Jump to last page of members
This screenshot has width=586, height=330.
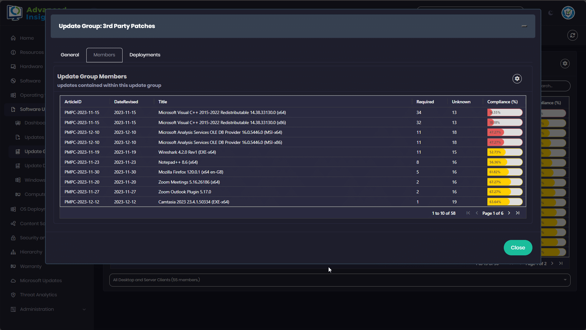coord(518,213)
